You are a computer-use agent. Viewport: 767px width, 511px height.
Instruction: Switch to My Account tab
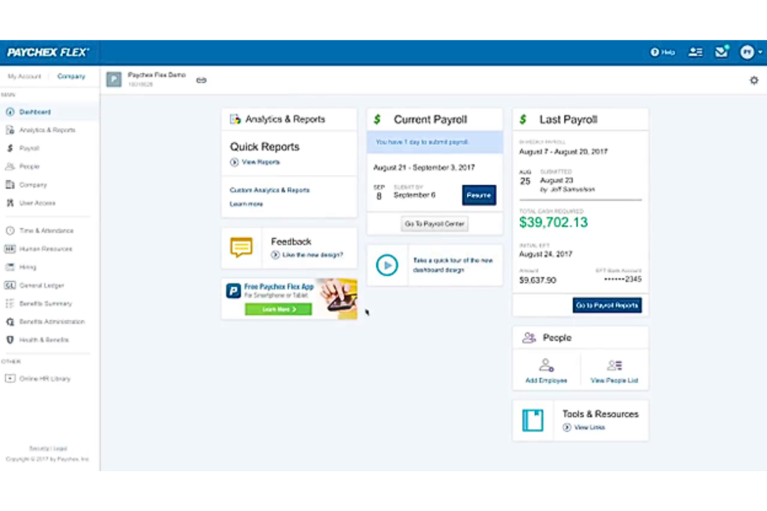[24, 76]
